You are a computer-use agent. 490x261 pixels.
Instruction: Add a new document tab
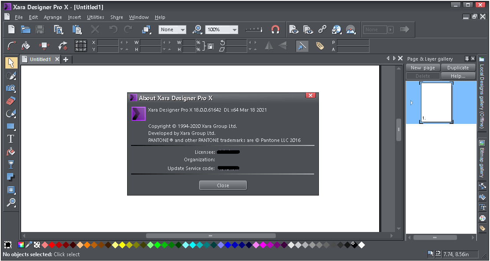coord(66,60)
